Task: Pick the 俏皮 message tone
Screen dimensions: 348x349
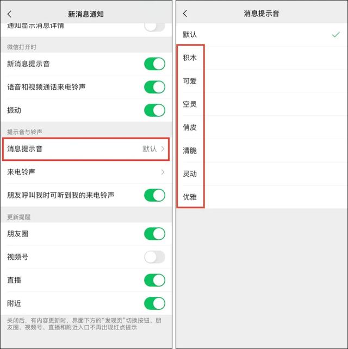Action: pos(262,127)
